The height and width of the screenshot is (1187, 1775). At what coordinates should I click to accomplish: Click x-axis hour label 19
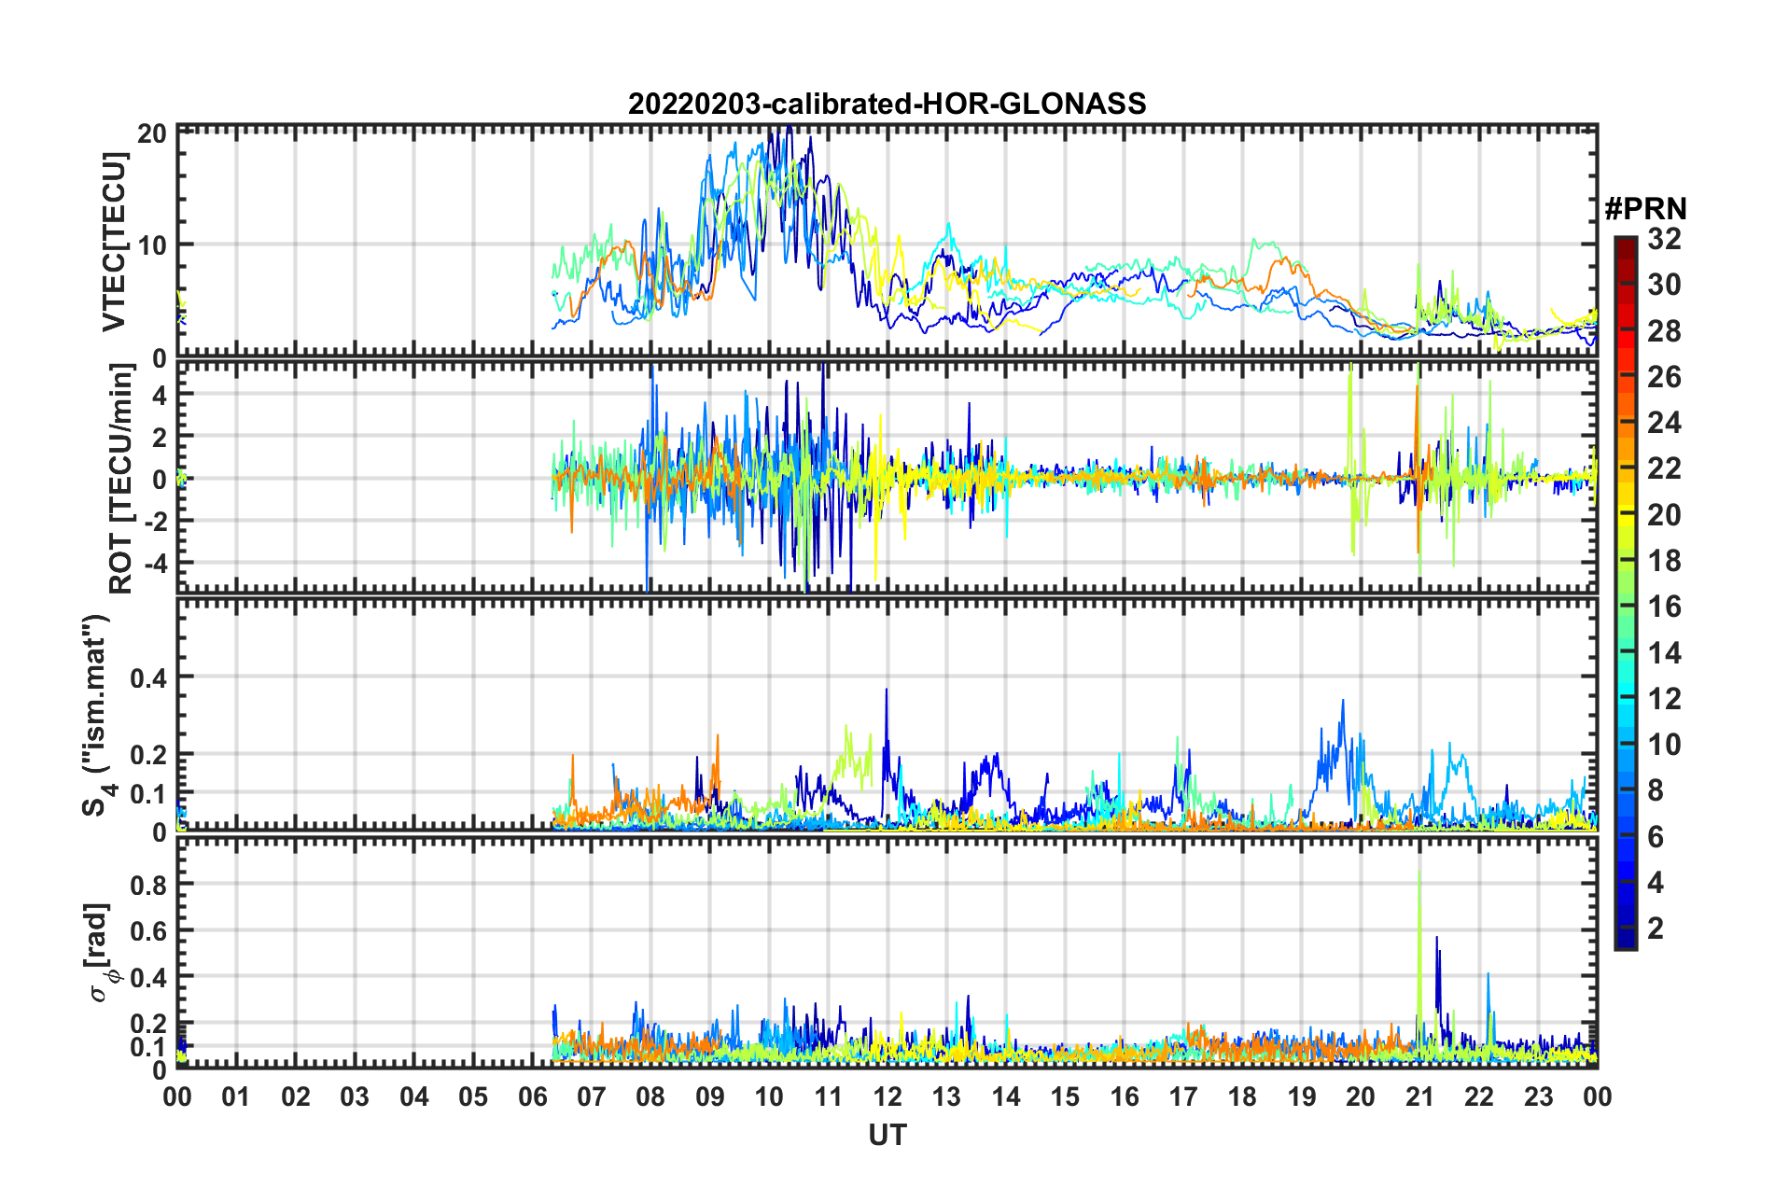coord(1302,1096)
